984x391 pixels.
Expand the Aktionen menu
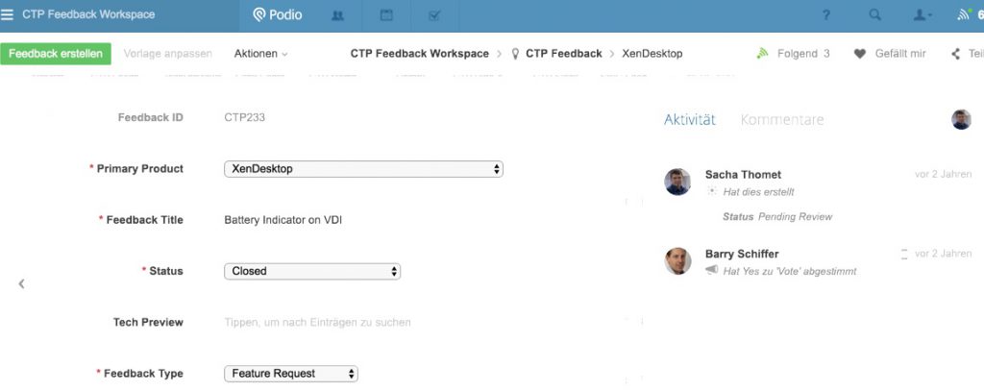click(x=260, y=54)
